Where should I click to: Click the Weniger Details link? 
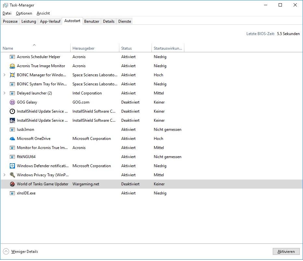coord(24,252)
